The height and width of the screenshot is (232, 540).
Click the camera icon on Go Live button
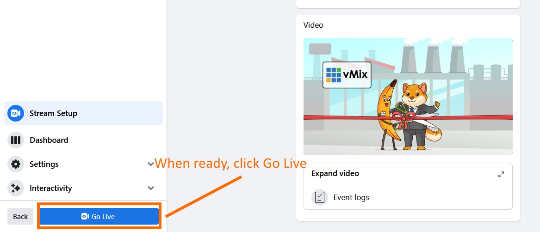pos(85,216)
